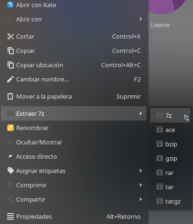Toggle visibility with Ocultar/Mostrar eye icon
Viewport: 193px width, 224px height.
[10, 142]
